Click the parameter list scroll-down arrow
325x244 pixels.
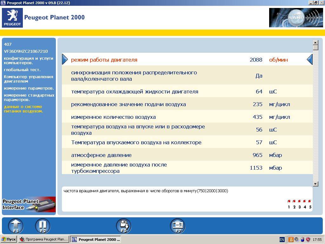[x=315, y=184]
